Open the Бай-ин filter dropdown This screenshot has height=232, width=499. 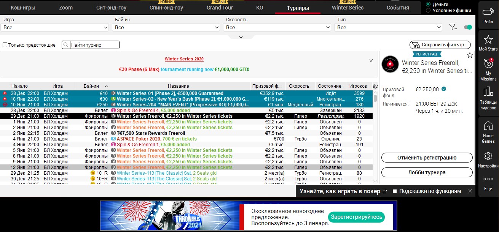click(166, 27)
